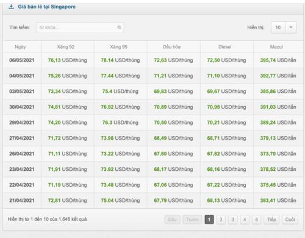The image size is (305, 238).
Task: Go to page 4 of results
Action: point(245,220)
